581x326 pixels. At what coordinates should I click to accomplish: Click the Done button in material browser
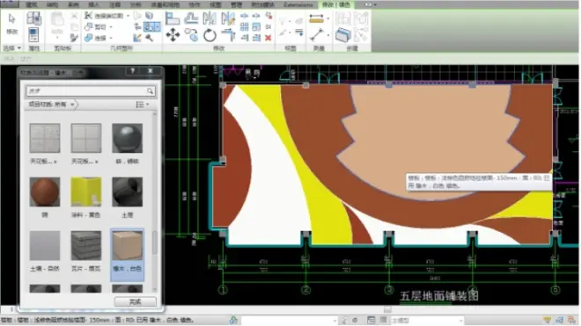coord(135,302)
